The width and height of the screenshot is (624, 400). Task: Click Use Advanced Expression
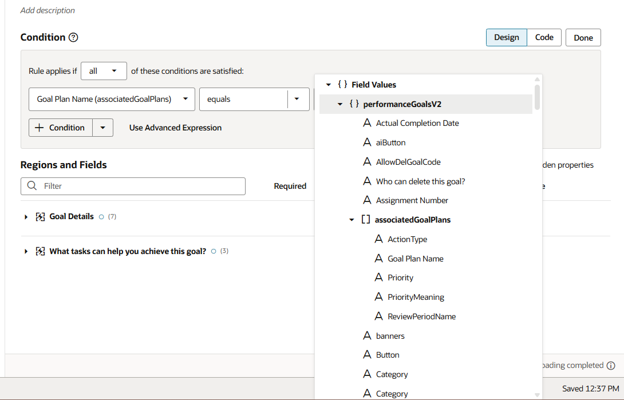[x=176, y=128]
